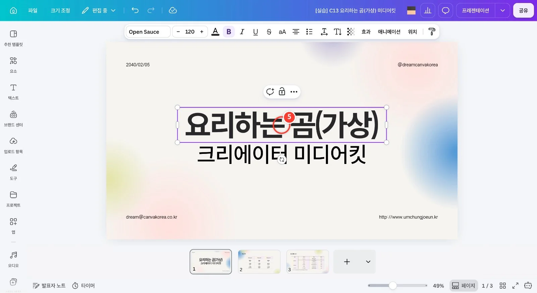Viewport: 537px width, 293px height.
Task: Toggle bold formatting
Action: tap(229, 32)
